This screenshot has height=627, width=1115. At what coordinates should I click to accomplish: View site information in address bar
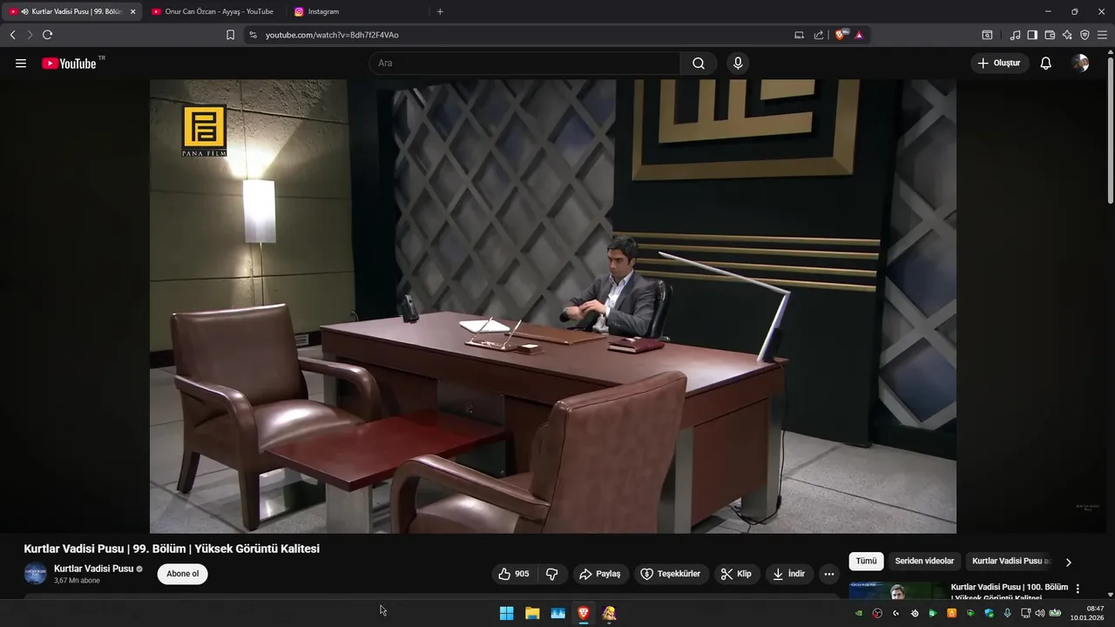[x=253, y=35]
